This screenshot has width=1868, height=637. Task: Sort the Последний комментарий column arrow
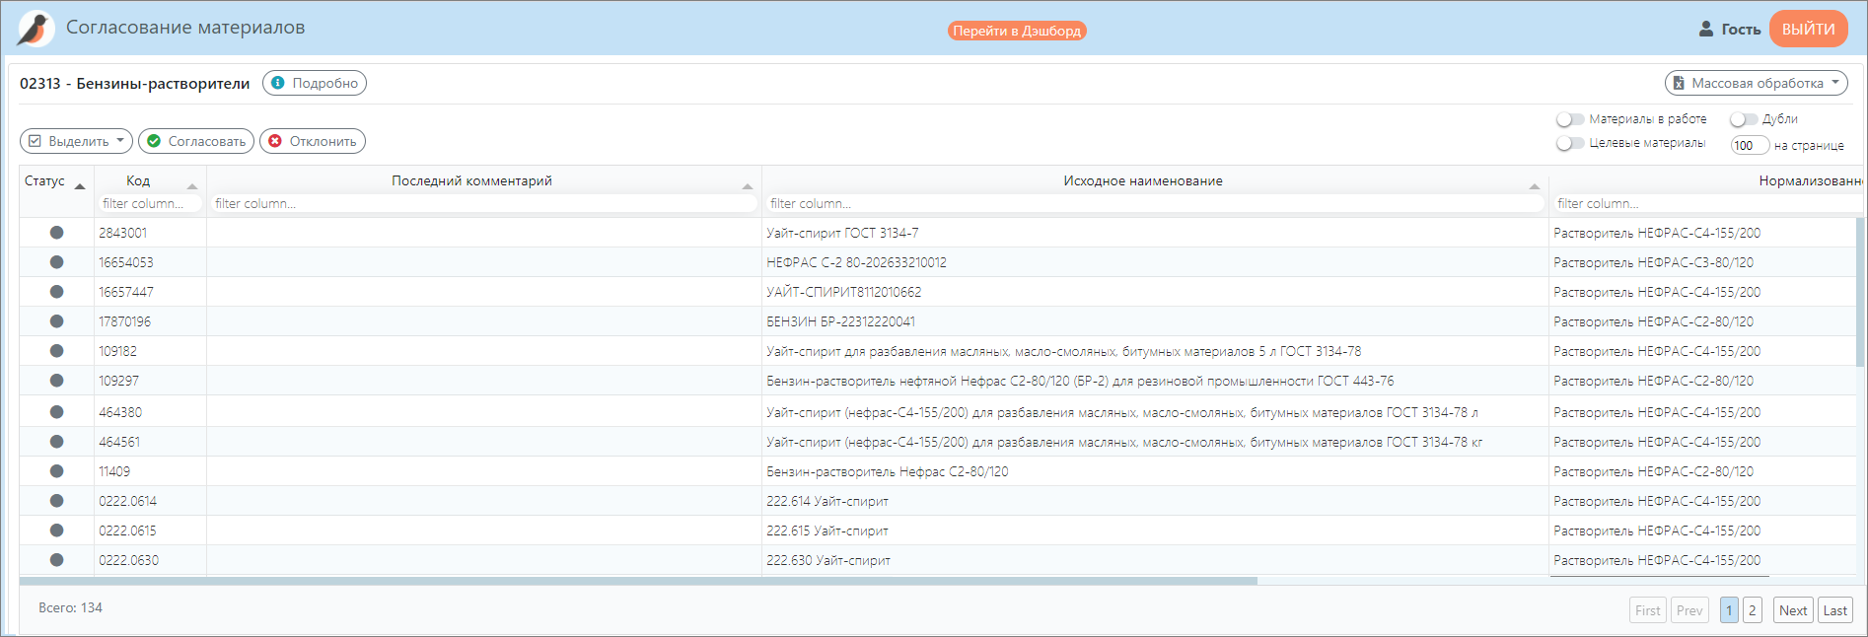(x=748, y=185)
